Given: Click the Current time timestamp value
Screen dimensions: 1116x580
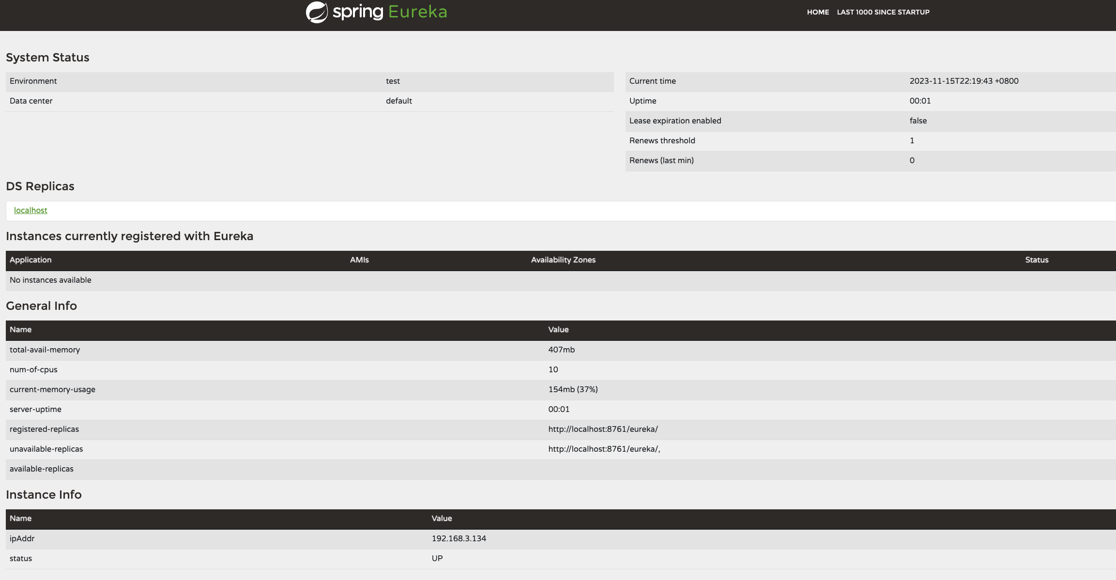Looking at the screenshot, I should [963, 81].
